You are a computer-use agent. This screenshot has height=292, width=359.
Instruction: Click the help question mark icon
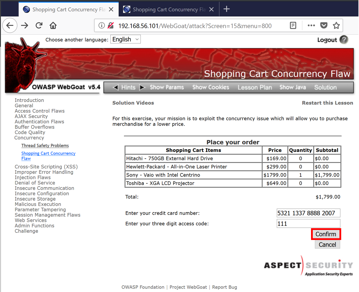coord(344,40)
